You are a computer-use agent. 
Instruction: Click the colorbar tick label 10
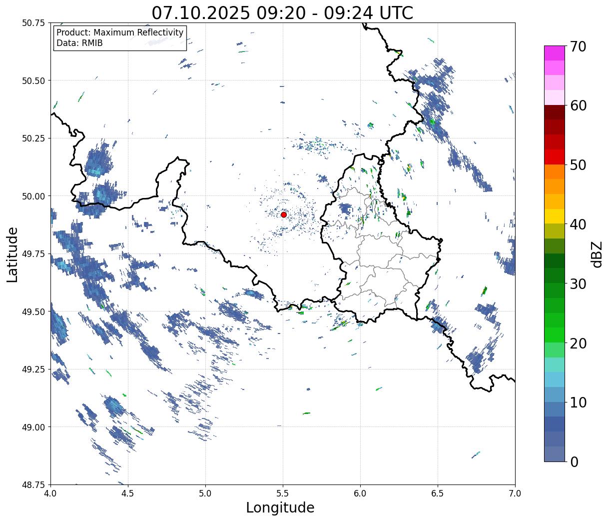coord(578,402)
